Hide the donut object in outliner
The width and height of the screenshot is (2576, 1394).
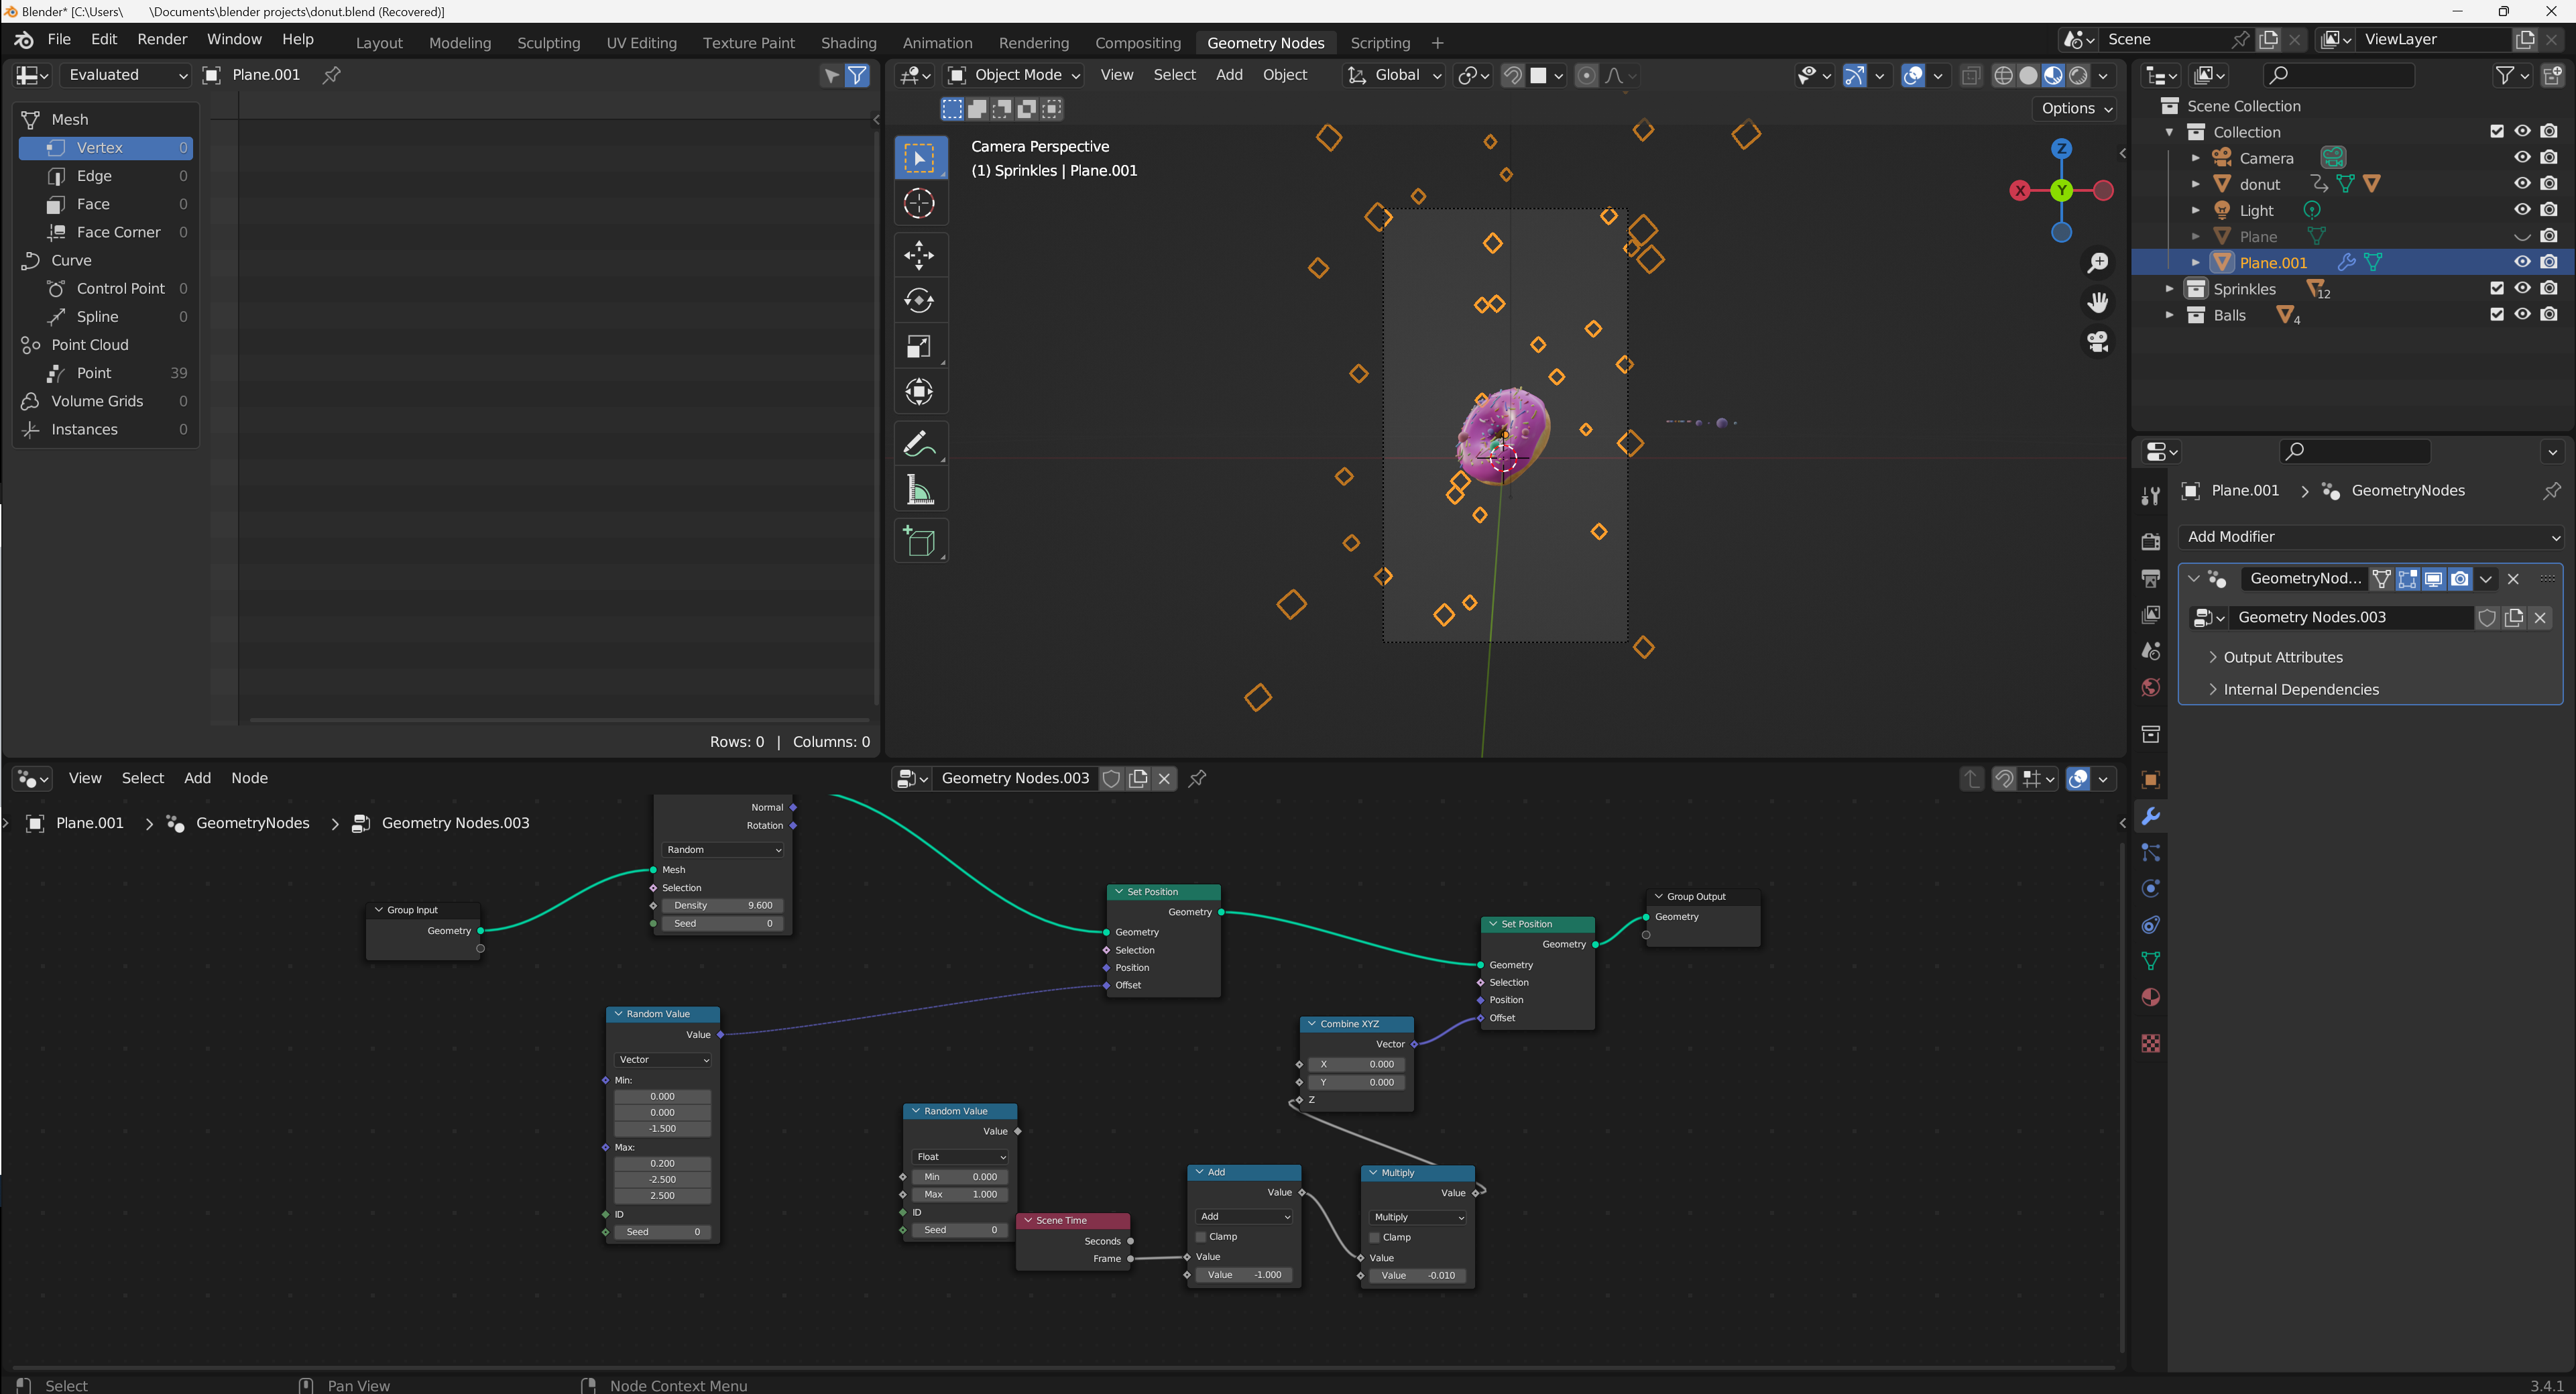(2522, 184)
